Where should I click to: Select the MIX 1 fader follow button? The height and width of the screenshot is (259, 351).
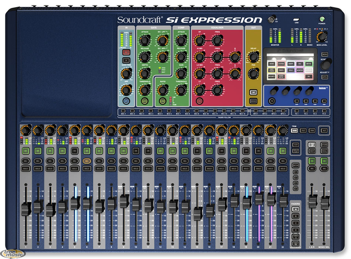123,110
